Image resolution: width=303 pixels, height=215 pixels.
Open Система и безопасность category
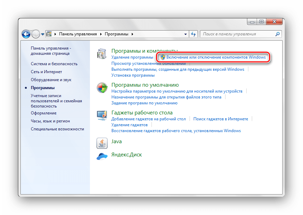click(x=54, y=64)
